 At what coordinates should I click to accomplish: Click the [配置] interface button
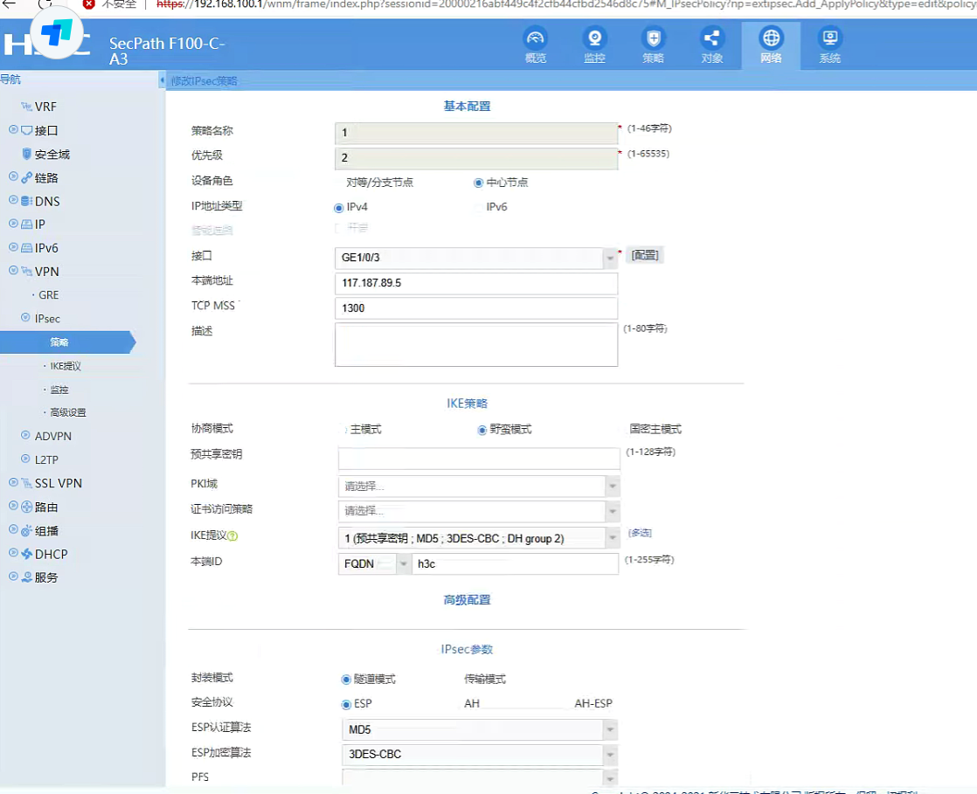645,255
